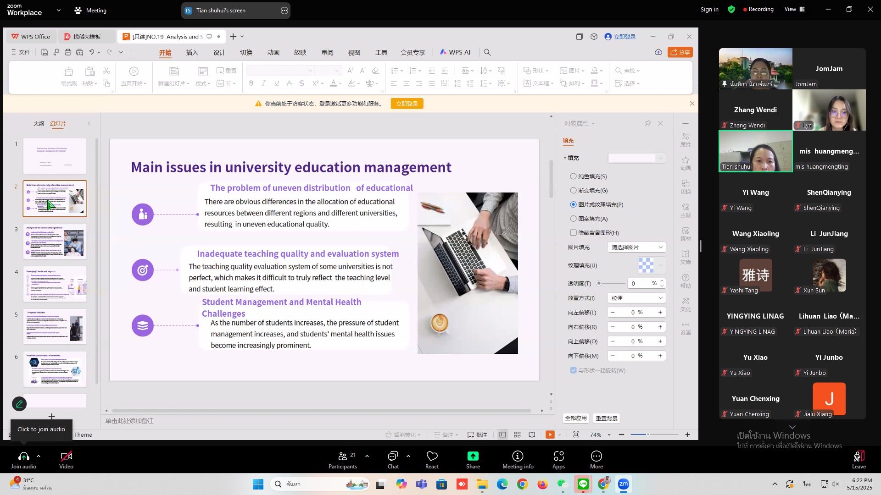Click the Leave meeting button
This screenshot has height=495, width=881.
tap(859, 460)
